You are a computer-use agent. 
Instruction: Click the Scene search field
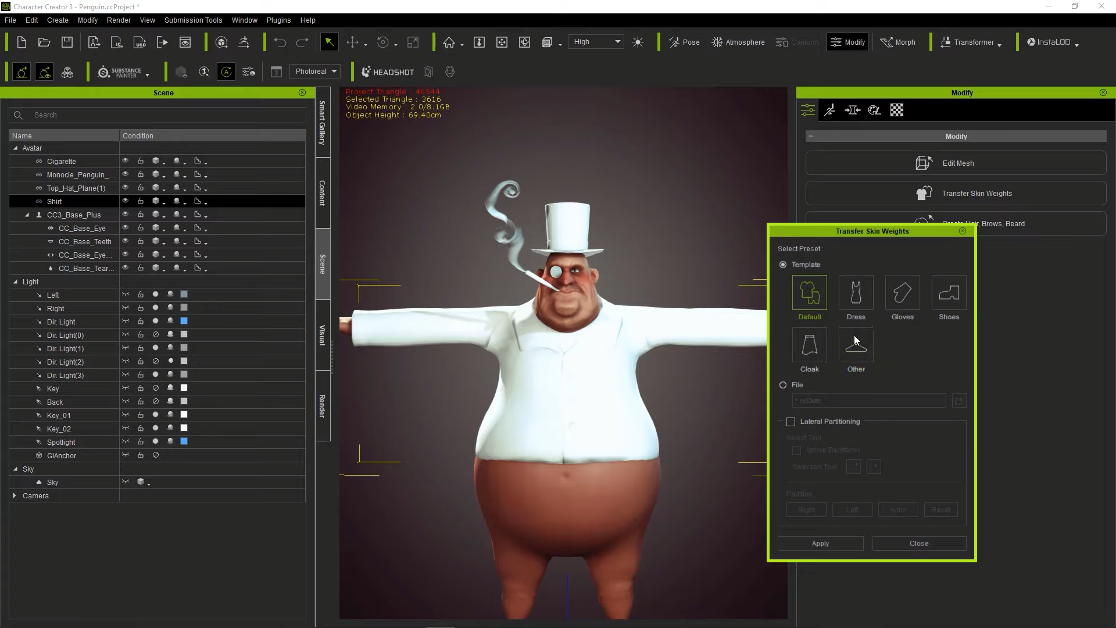tap(158, 115)
